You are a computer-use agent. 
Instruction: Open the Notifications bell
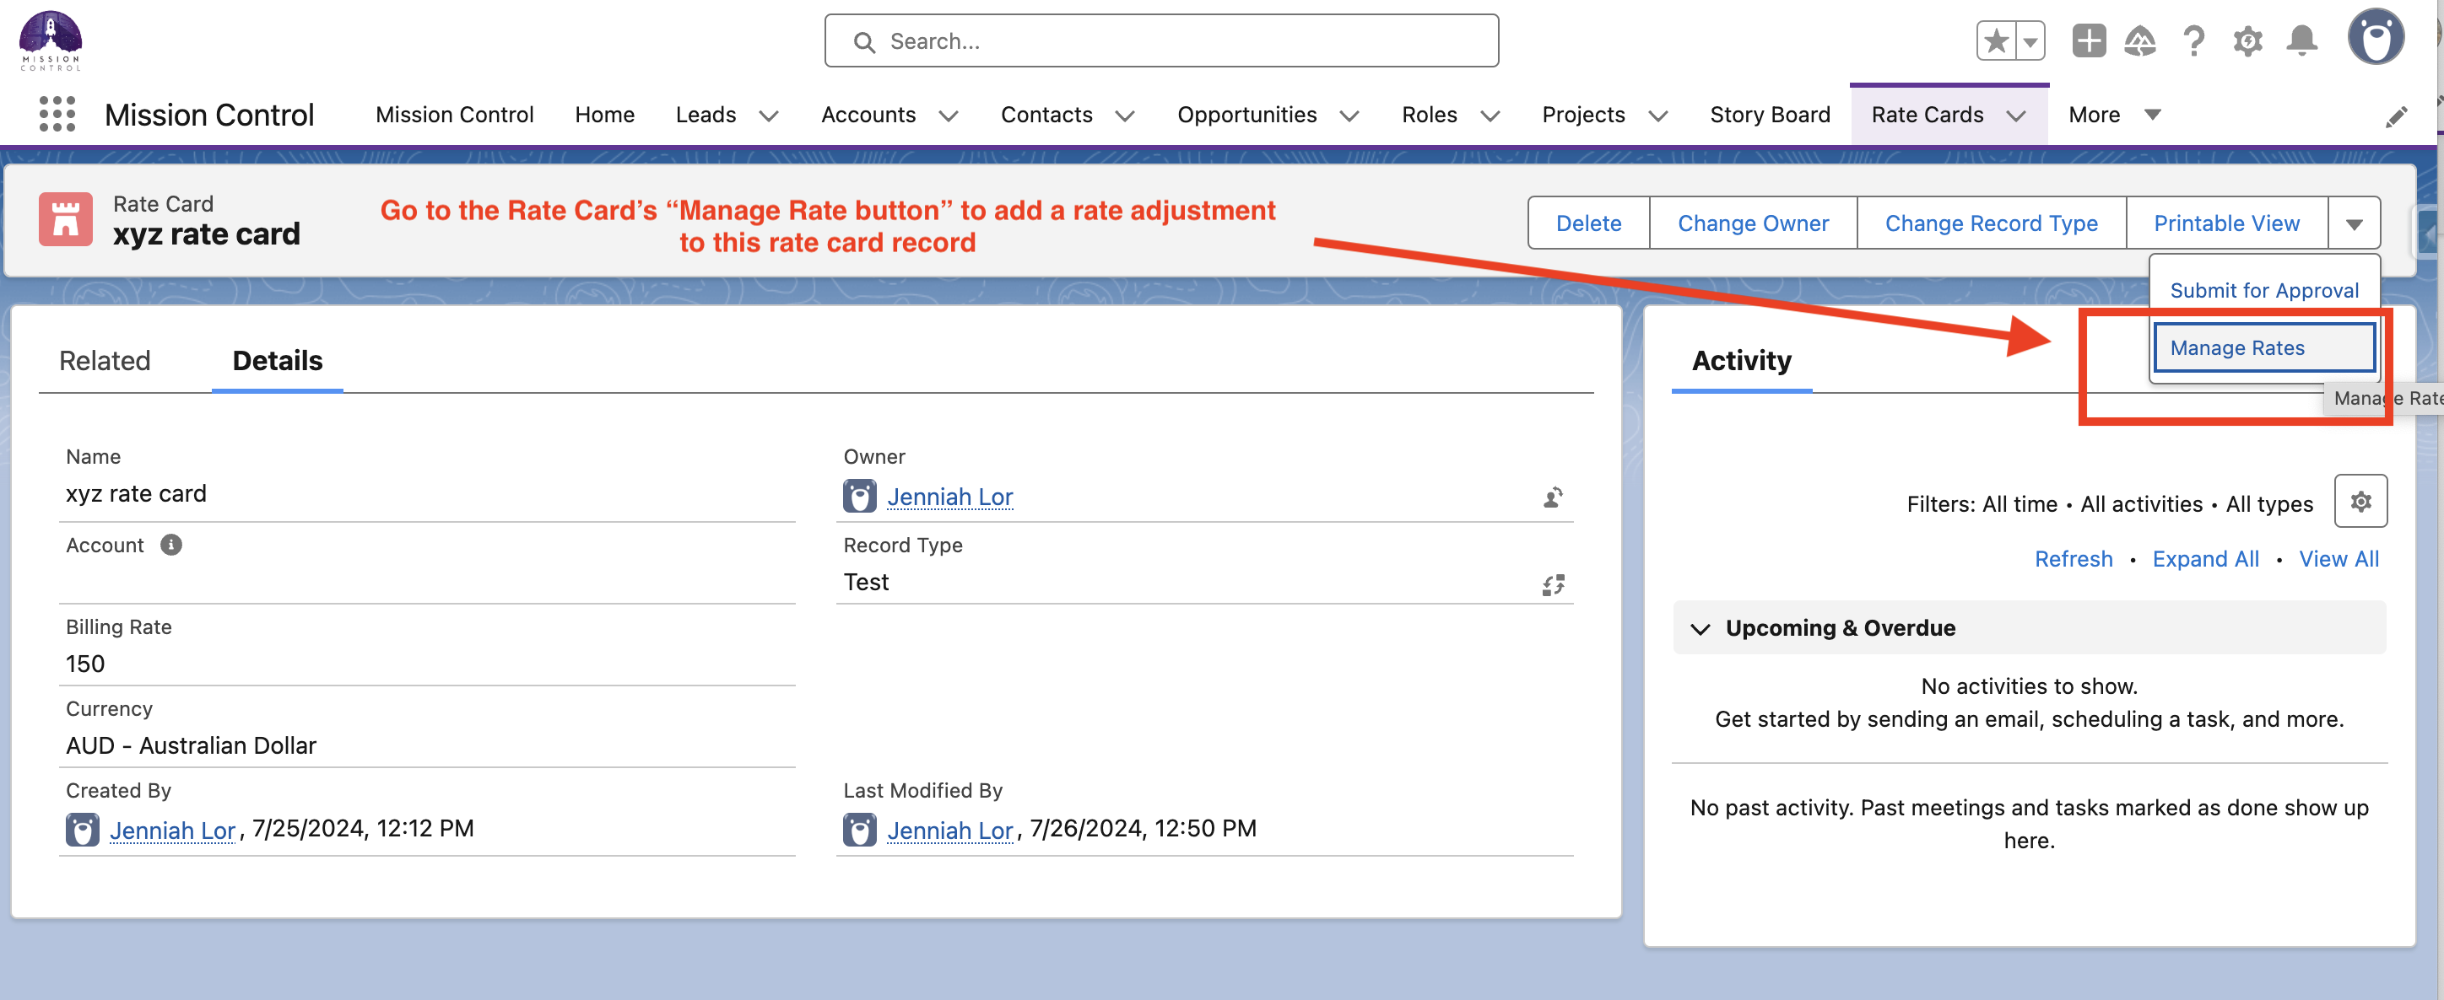pyautogui.click(x=2301, y=40)
